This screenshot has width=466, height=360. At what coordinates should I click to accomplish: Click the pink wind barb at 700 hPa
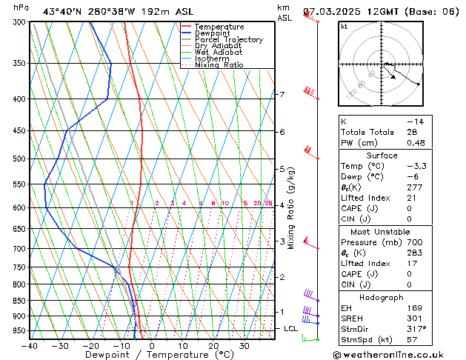(x=311, y=243)
